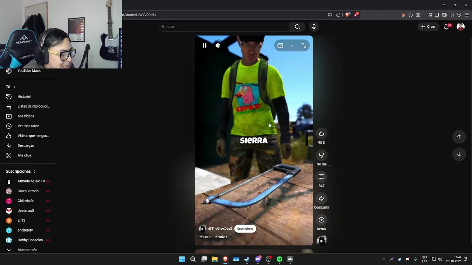This screenshot has width=472, height=265.
Task: Expand Mostrar más subscriptions
Action: [x=29, y=250]
